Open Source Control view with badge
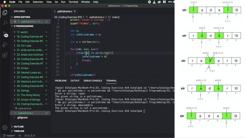Screen dimensions: 246x138 pyautogui.click(x=5, y=34)
